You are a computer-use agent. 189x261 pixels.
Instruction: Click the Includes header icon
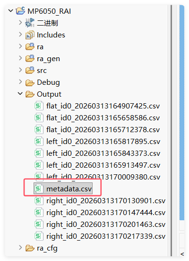[30, 35]
